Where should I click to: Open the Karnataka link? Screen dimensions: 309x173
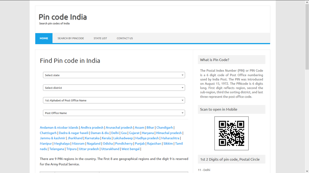(x=92, y=138)
